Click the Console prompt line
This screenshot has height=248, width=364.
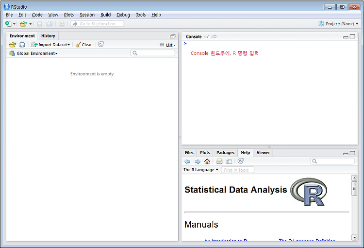(x=269, y=43)
